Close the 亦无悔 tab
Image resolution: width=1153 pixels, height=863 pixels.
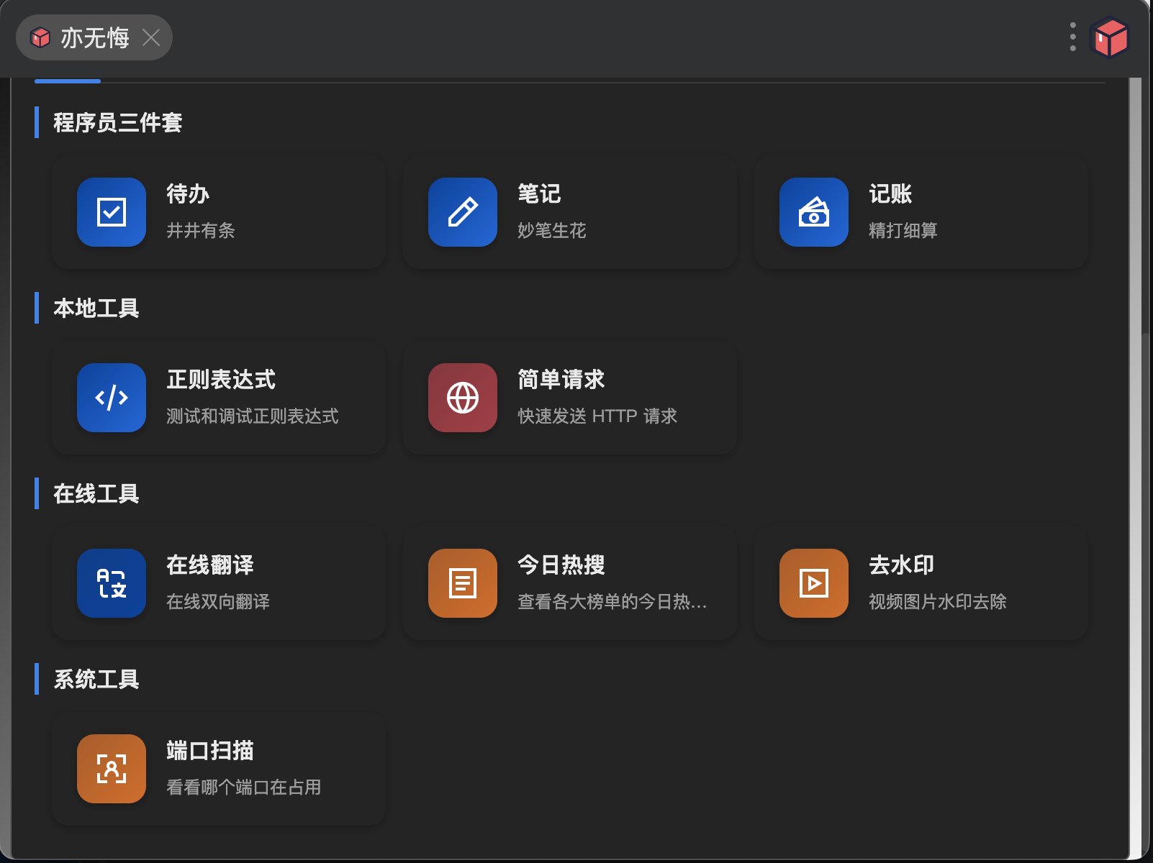pos(151,37)
